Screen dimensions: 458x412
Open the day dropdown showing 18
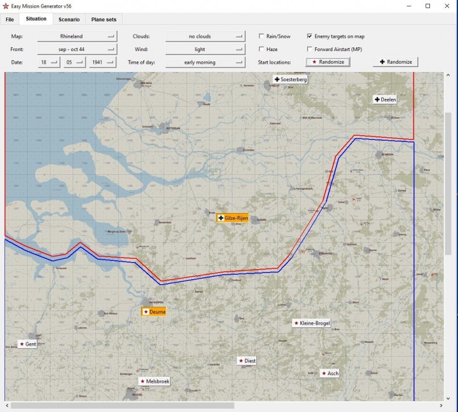pos(49,62)
